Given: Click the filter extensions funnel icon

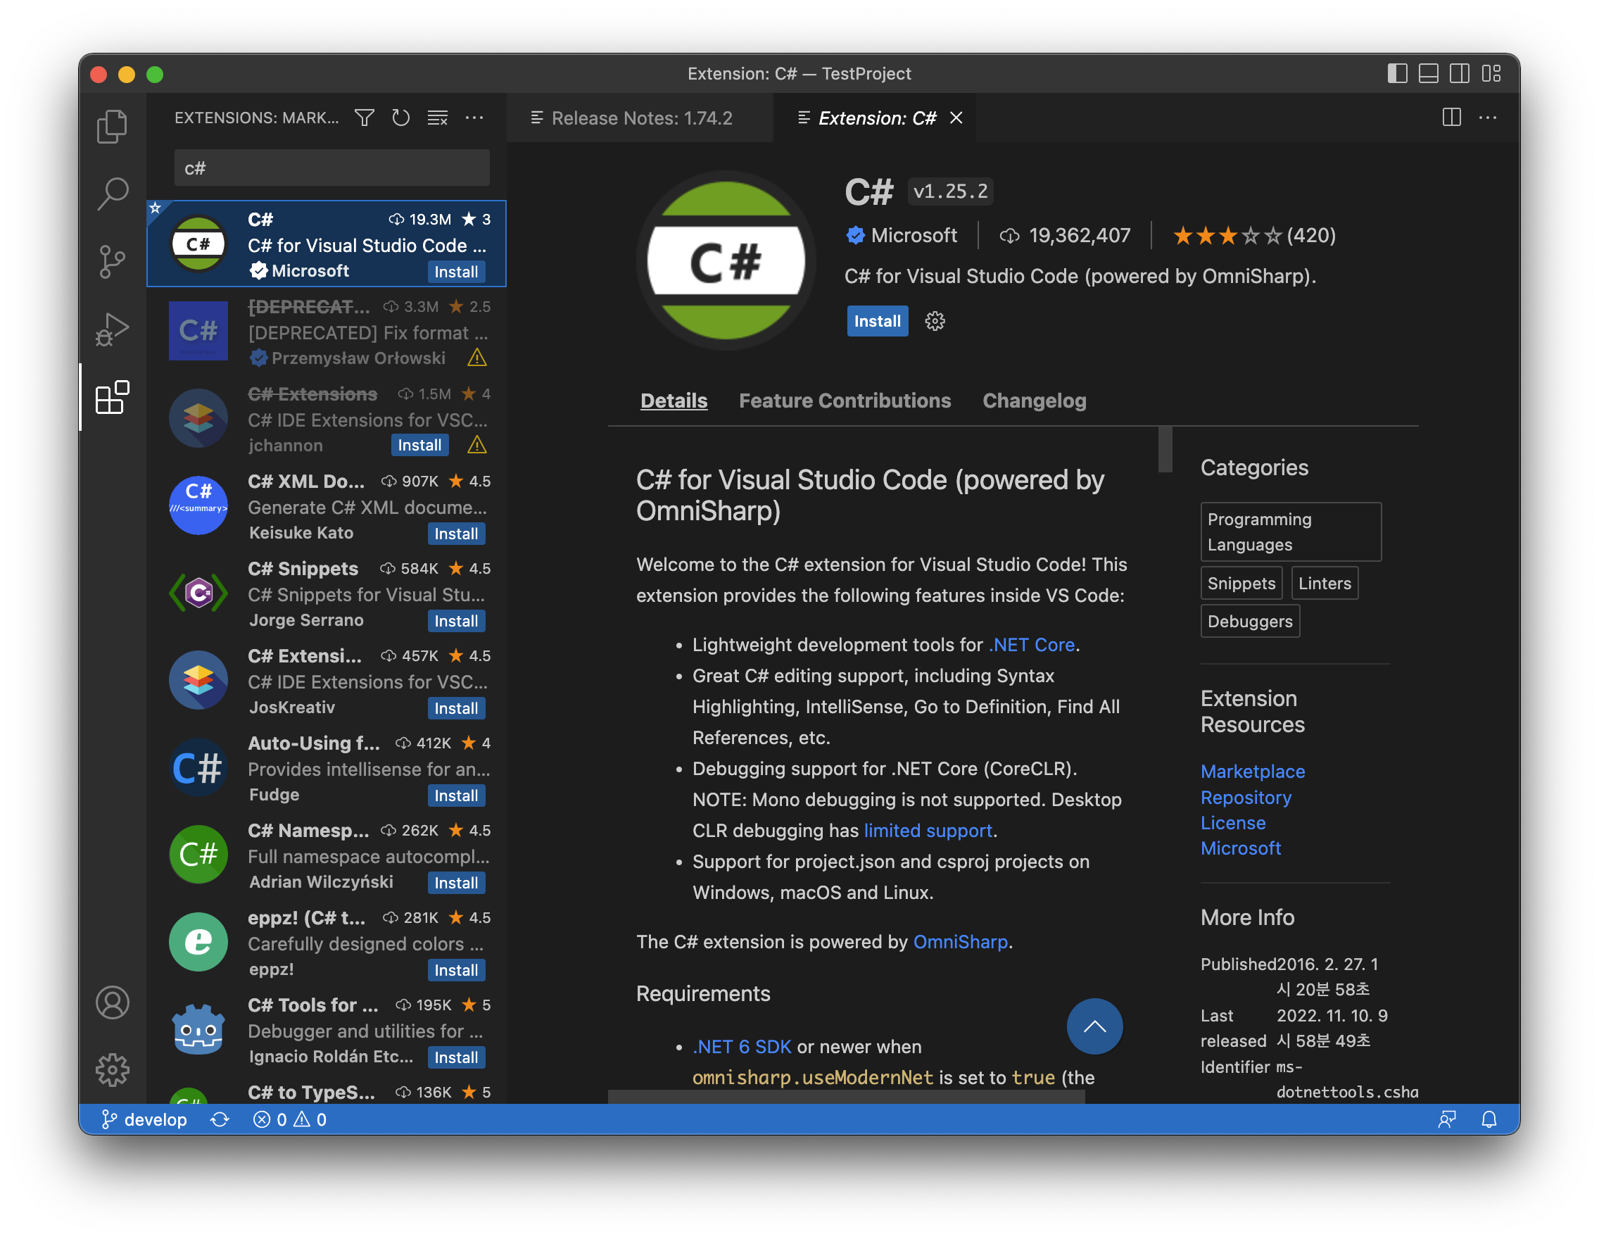Looking at the screenshot, I should [364, 118].
